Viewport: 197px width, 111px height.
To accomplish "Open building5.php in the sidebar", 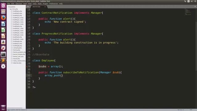I will click(x=18, y=37).
